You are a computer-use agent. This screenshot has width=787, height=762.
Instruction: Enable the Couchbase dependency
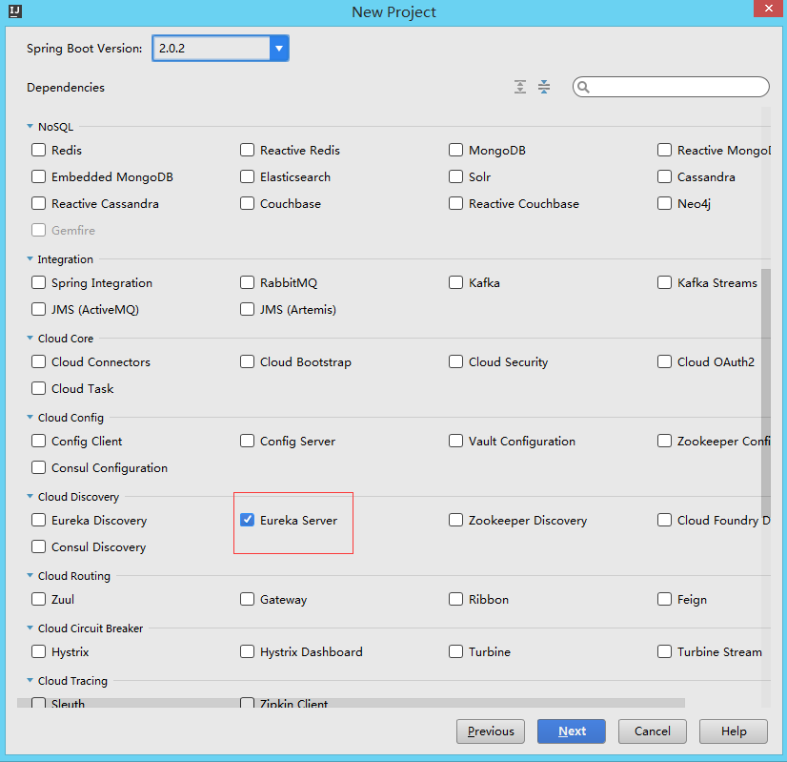[x=247, y=203]
